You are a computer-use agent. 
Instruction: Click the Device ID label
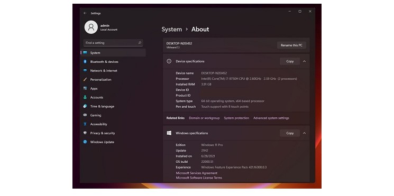pyautogui.click(x=182, y=90)
